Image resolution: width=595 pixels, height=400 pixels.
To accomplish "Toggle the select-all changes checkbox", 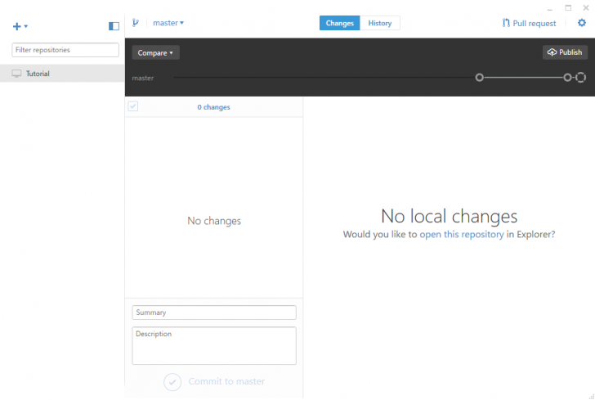I will [x=132, y=106].
